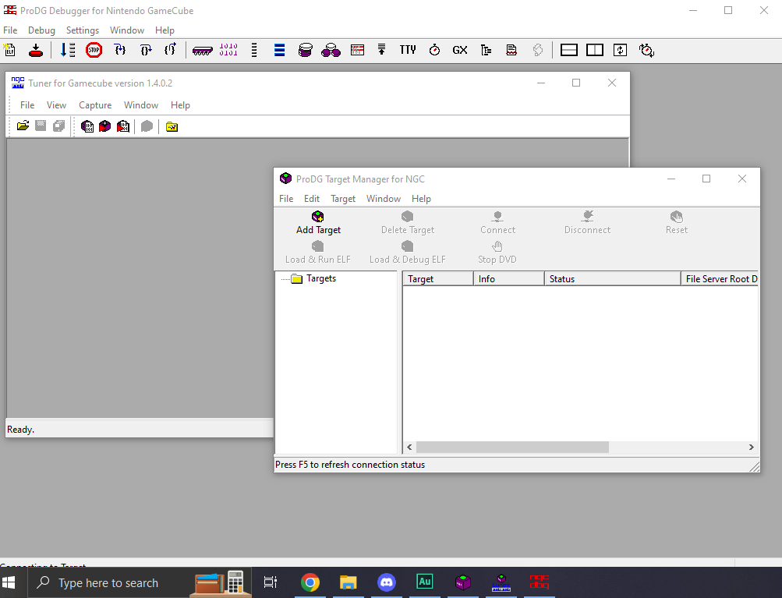Viewport: 782px width, 598px height.
Task: Click the clock with magnifier icon
Action: [646, 50]
